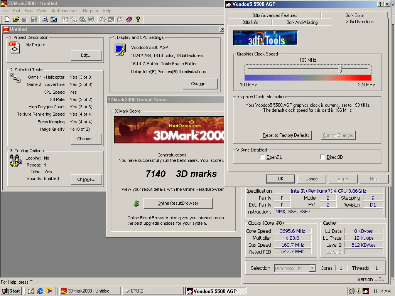
Task: Click Change... under Selected Tests
Action: pyautogui.click(x=86, y=139)
